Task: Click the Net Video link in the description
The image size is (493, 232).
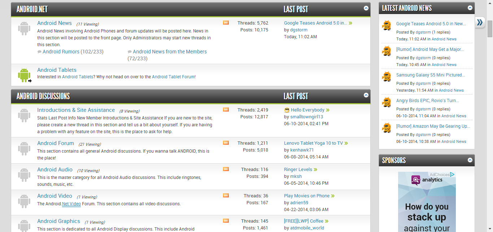Action: click(71, 204)
